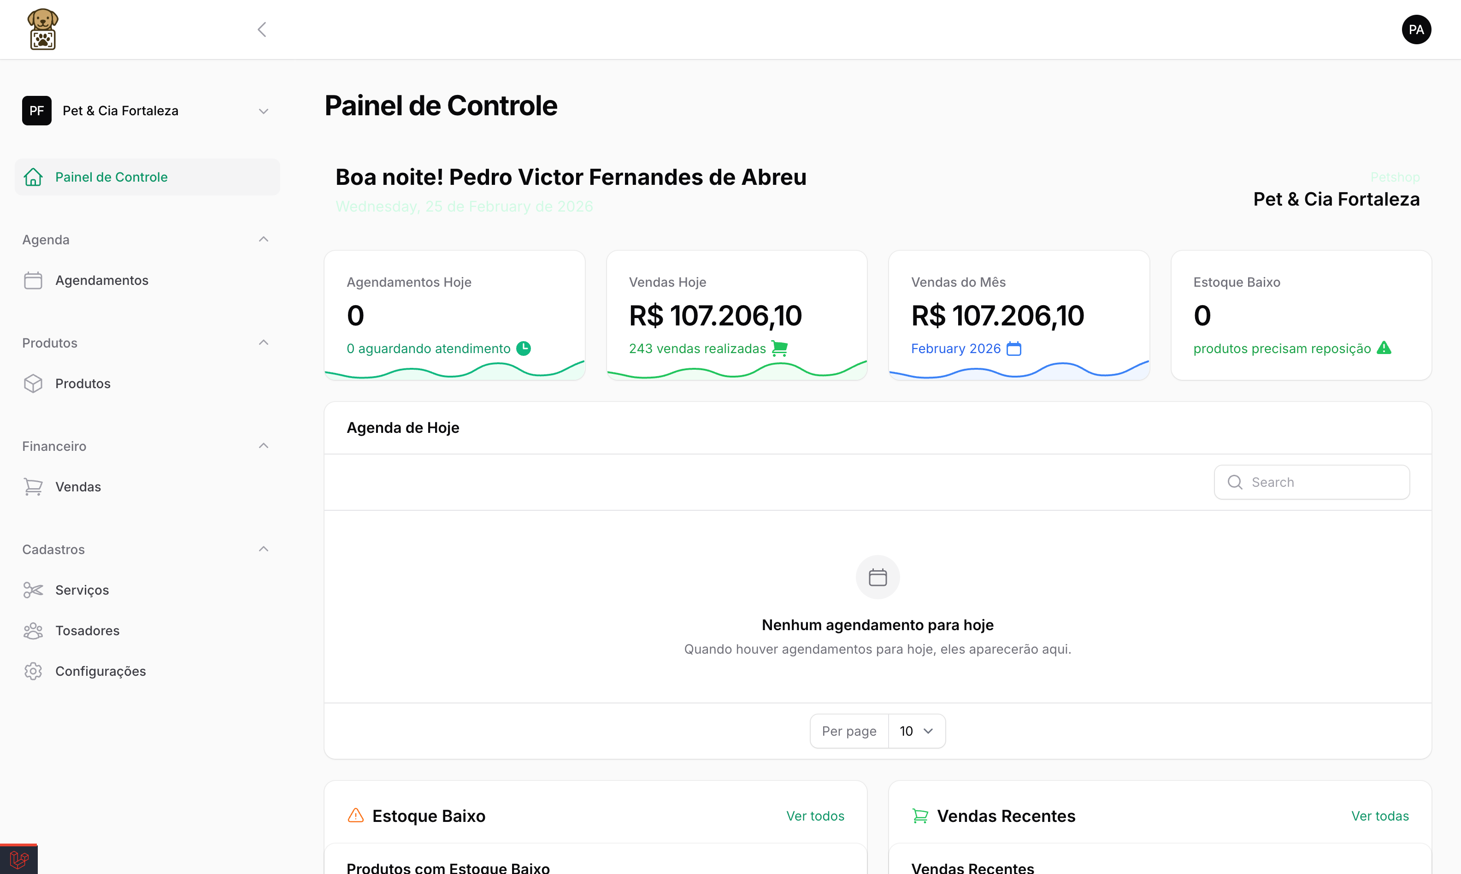Click the Serviços scissors icon
Screen dimensions: 1461x874
pos(34,590)
